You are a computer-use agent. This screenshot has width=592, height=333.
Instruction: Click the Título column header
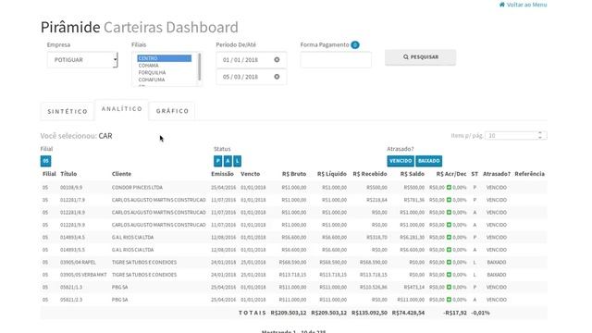[68, 174]
